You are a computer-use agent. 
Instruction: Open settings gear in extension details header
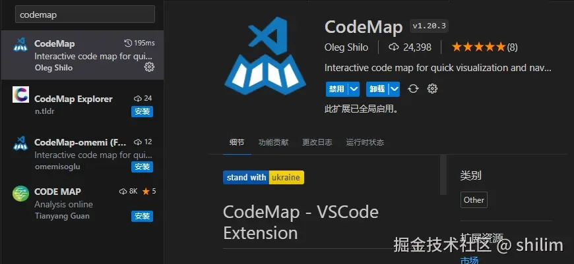point(432,89)
